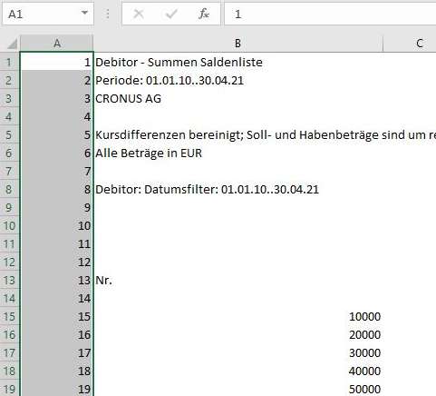Expand the Name Box dropdown arrow

85,14
